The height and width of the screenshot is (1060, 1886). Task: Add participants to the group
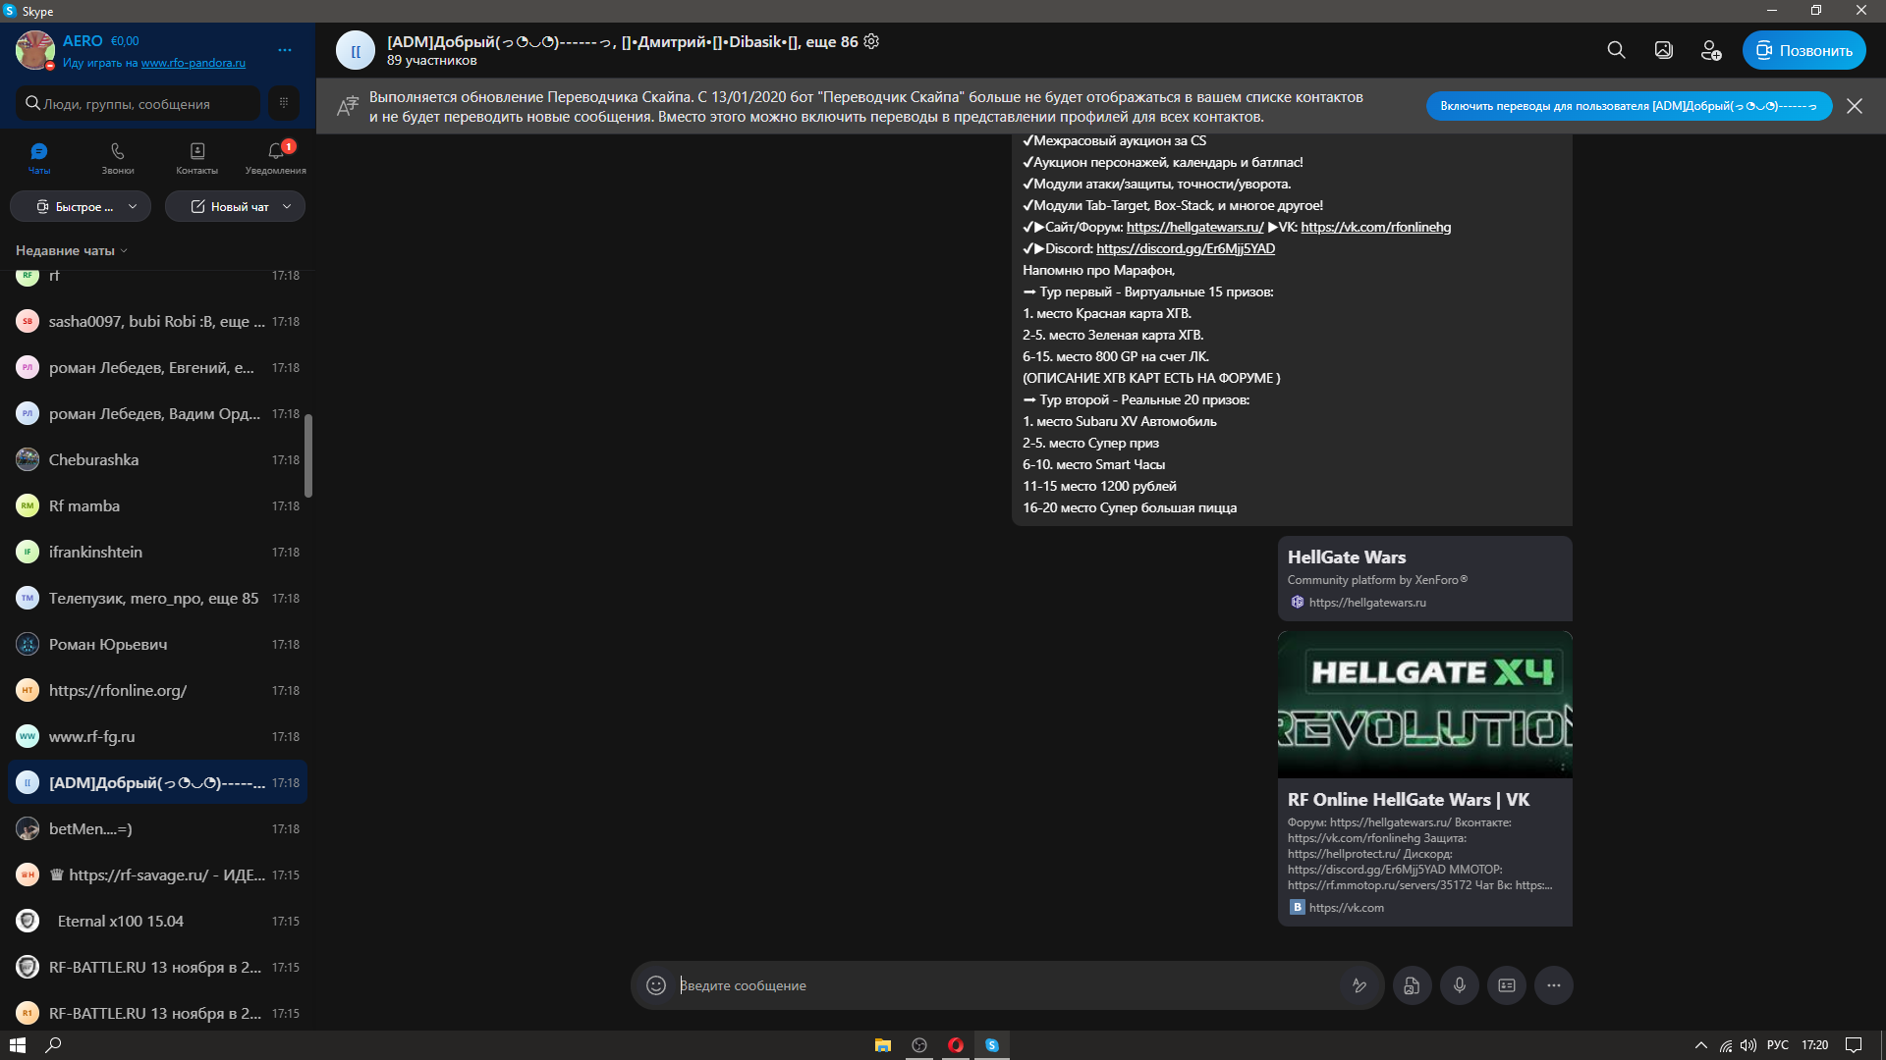pos(1710,50)
